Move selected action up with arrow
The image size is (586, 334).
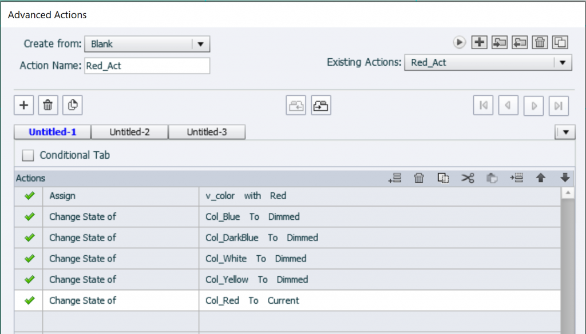point(540,178)
